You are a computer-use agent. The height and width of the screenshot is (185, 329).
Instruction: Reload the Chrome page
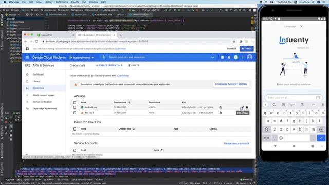(36, 41)
